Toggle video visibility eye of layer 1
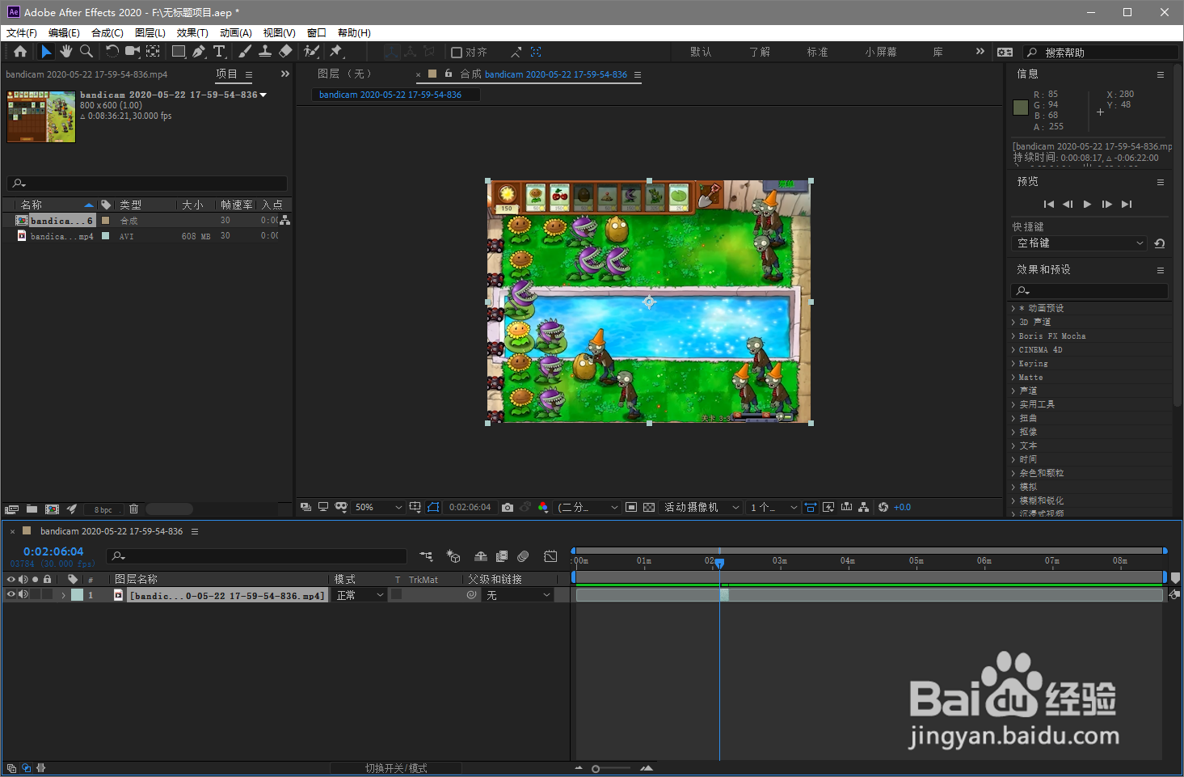Image resolution: width=1184 pixels, height=777 pixels. (x=11, y=595)
